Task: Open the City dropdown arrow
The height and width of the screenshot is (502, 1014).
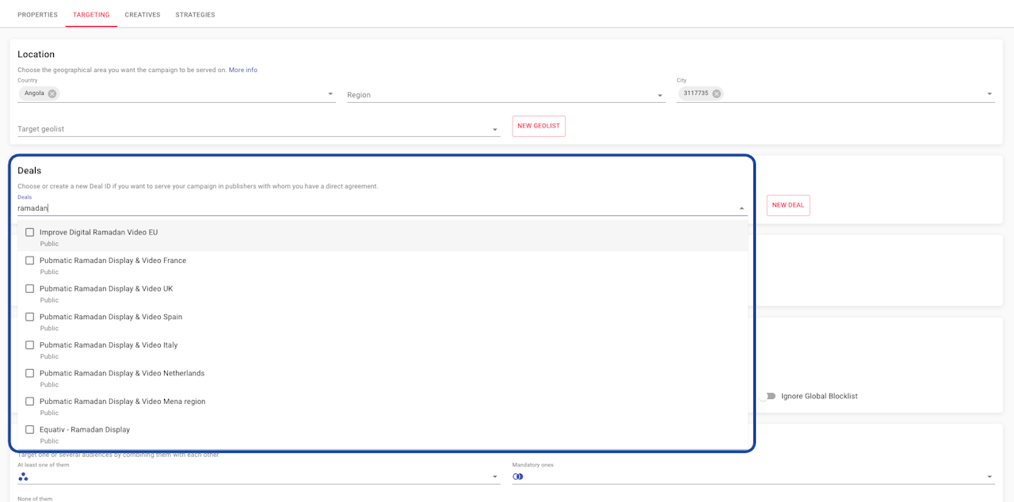Action: coord(989,94)
